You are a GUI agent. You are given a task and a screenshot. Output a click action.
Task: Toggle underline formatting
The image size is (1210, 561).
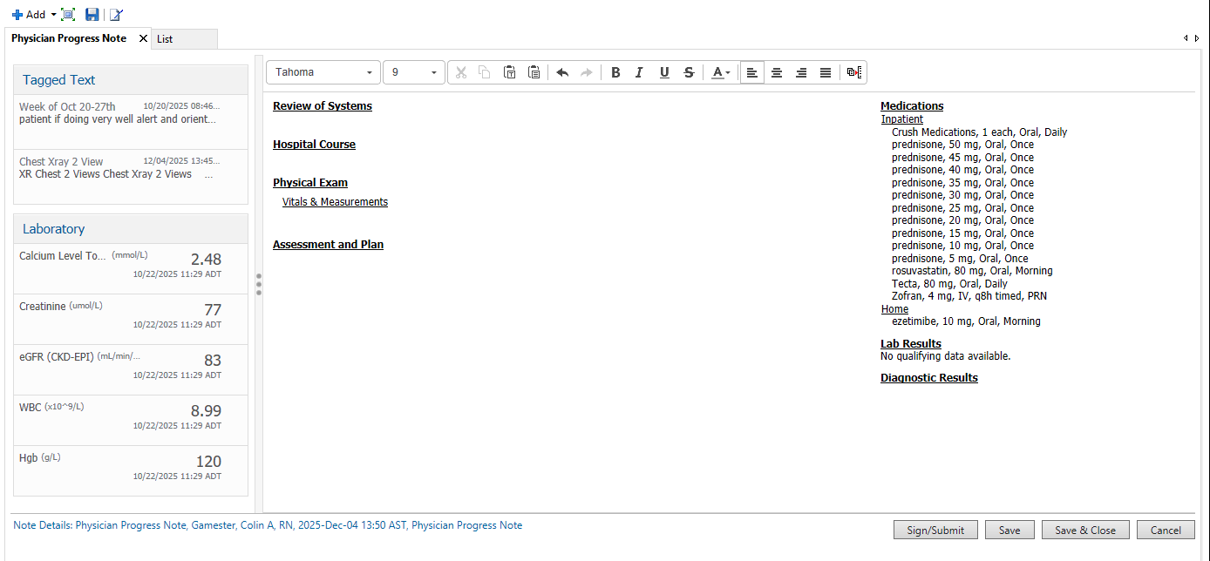(x=664, y=72)
